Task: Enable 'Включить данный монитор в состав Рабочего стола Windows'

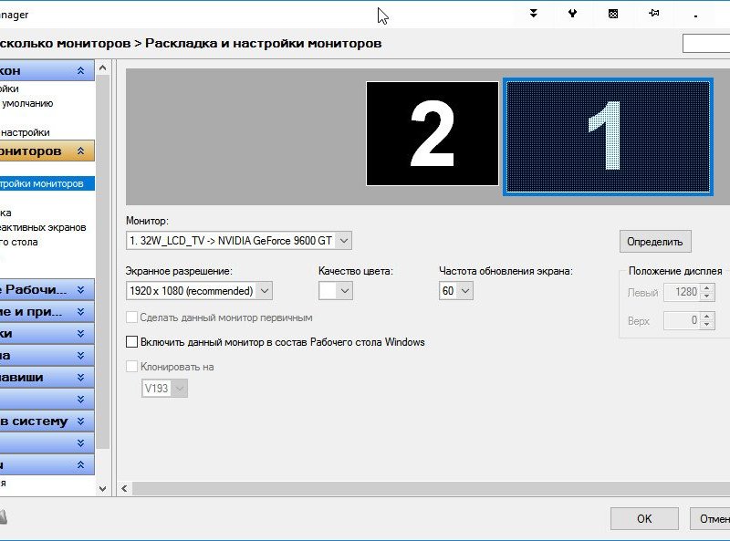Action: click(x=132, y=342)
